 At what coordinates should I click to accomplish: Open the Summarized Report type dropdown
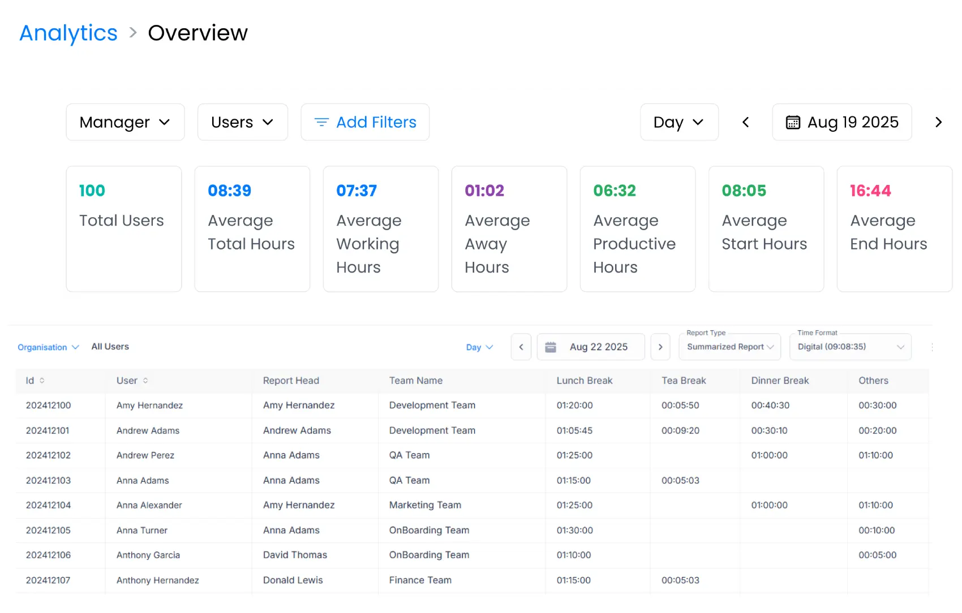point(729,347)
